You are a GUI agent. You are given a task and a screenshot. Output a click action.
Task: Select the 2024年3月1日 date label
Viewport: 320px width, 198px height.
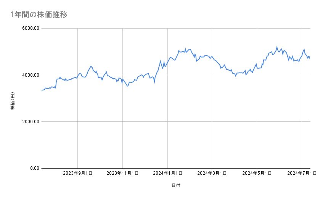coord(212,174)
